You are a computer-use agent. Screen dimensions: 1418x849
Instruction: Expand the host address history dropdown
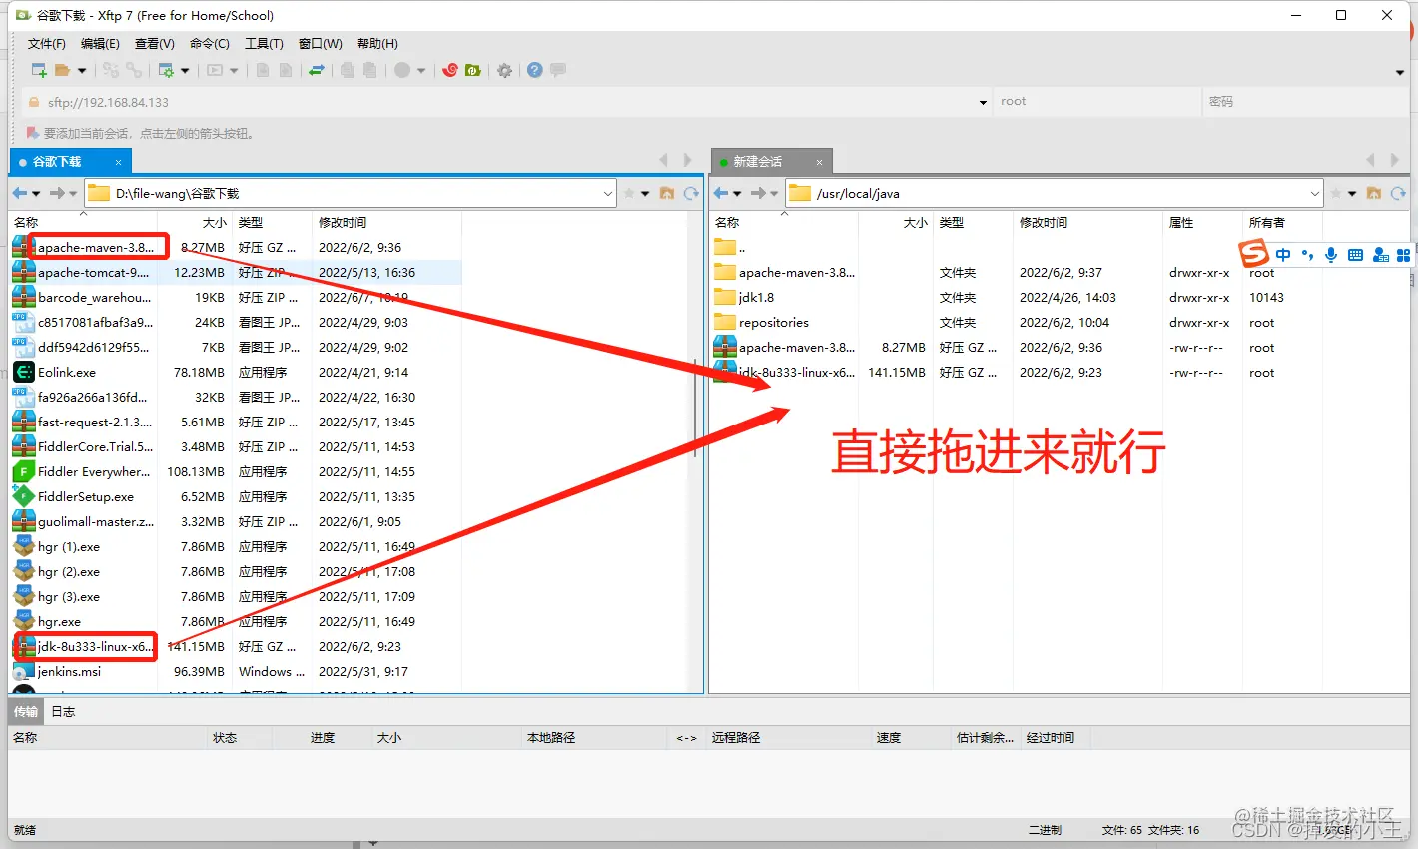tap(983, 102)
